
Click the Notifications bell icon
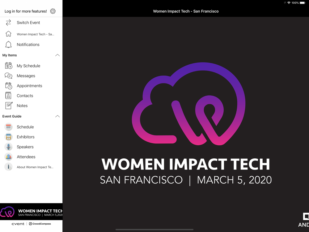(x=8, y=45)
